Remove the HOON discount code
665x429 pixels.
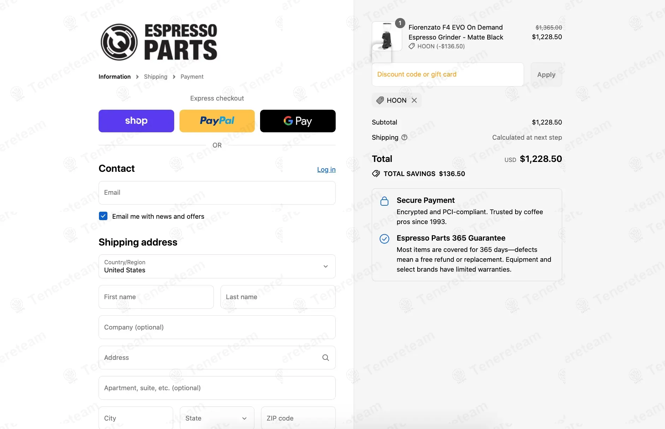tap(414, 101)
